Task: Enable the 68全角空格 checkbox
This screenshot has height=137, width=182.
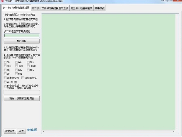Action: [23, 78]
